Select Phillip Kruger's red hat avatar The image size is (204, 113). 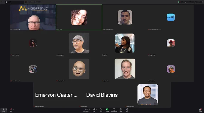[171, 43]
